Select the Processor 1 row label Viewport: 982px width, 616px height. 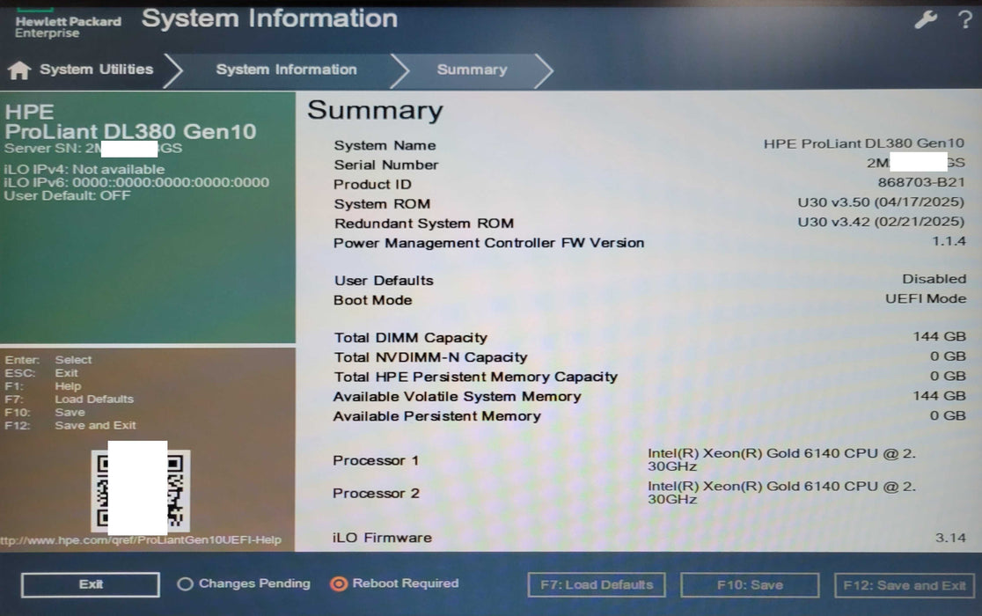tap(376, 460)
